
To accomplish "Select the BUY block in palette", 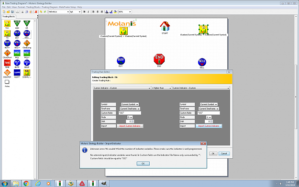I will [x=17, y=33].
